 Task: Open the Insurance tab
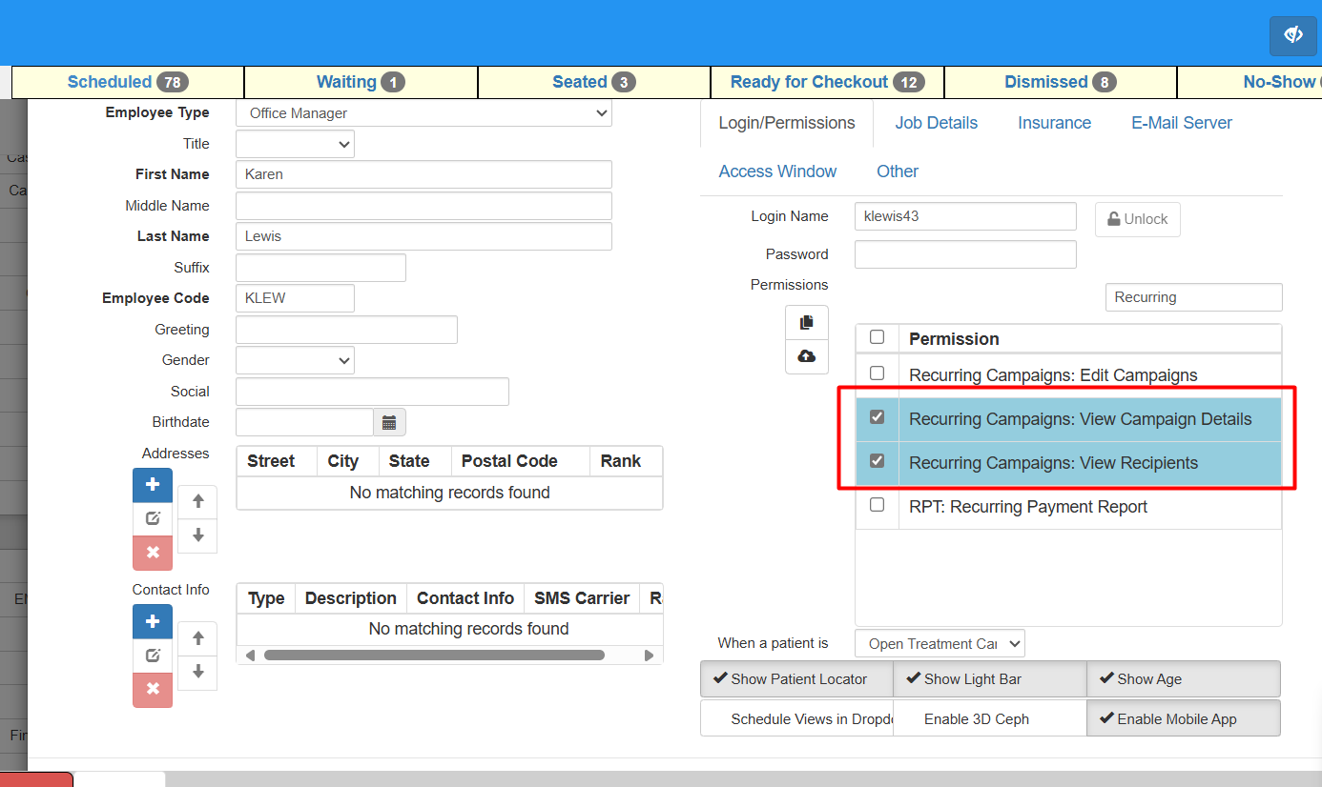click(x=1054, y=123)
